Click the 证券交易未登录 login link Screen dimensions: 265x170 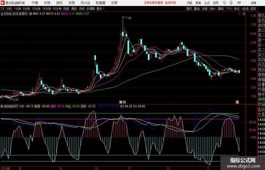(x=153, y=3)
